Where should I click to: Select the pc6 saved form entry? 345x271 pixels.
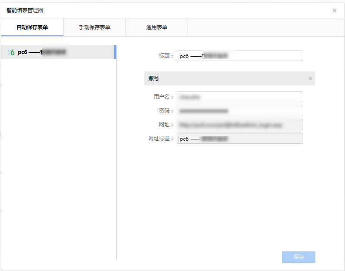tap(58, 52)
